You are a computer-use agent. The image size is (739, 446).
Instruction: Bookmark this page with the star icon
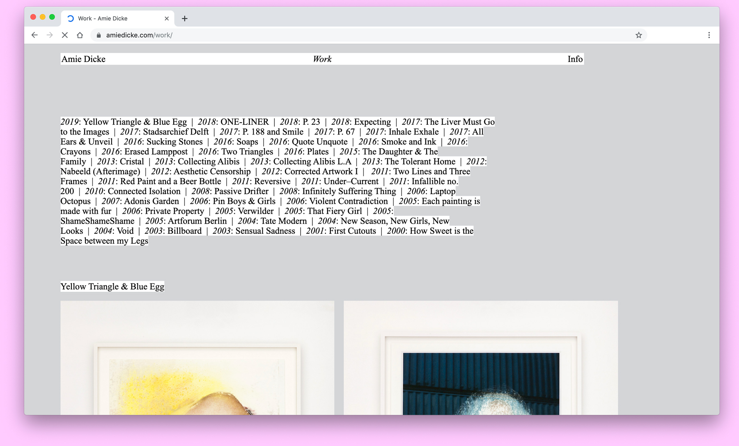(x=638, y=35)
